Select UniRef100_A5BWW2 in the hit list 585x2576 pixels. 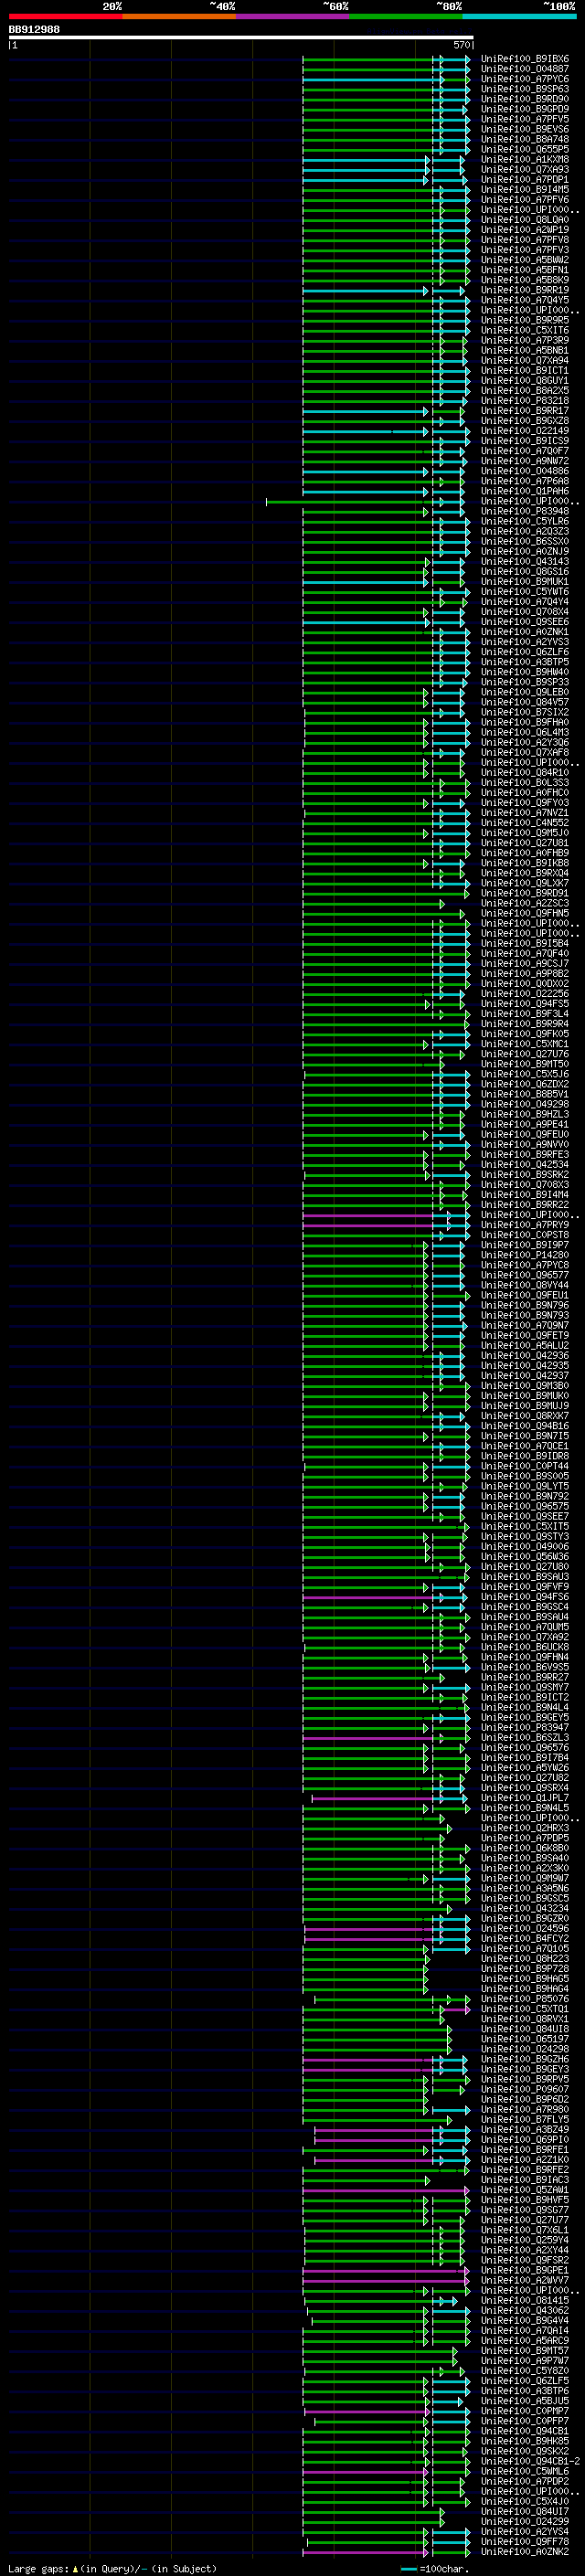(x=524, y=260)
